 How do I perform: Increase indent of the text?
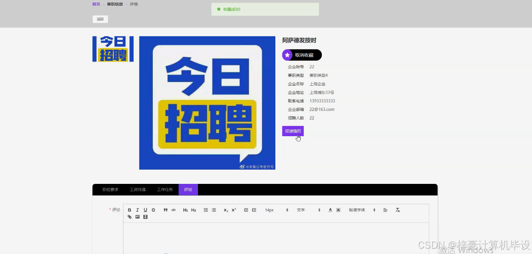254,210
